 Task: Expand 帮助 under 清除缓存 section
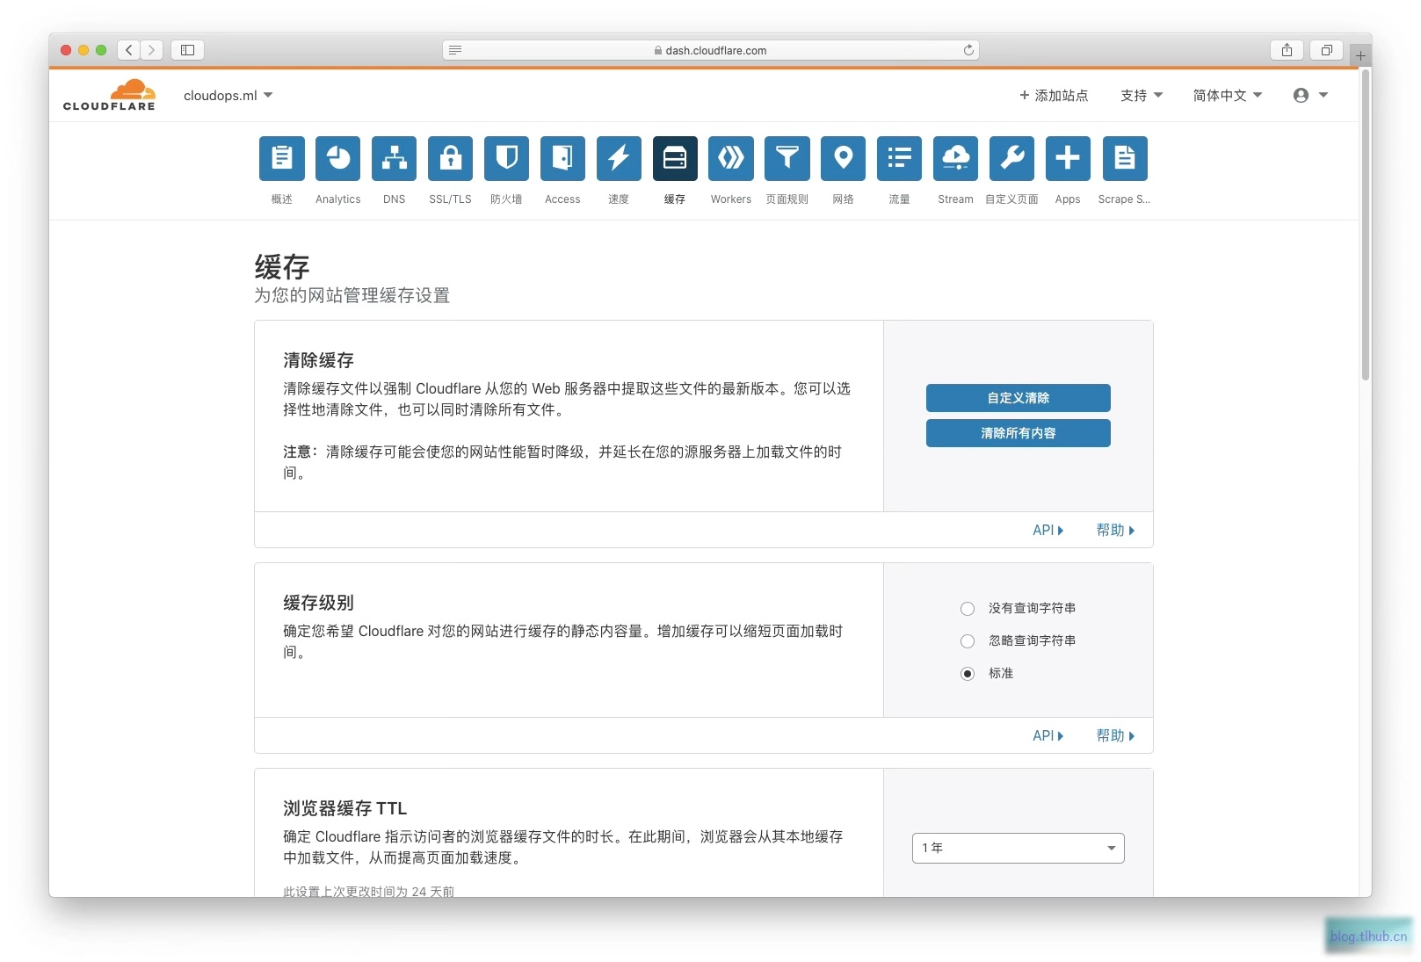[1115, 530]
